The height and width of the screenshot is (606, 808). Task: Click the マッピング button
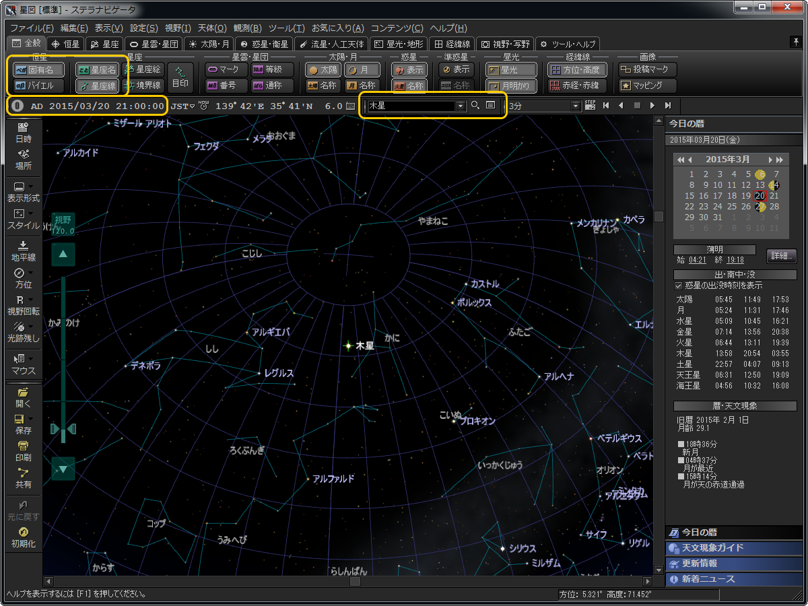[648, 86]
